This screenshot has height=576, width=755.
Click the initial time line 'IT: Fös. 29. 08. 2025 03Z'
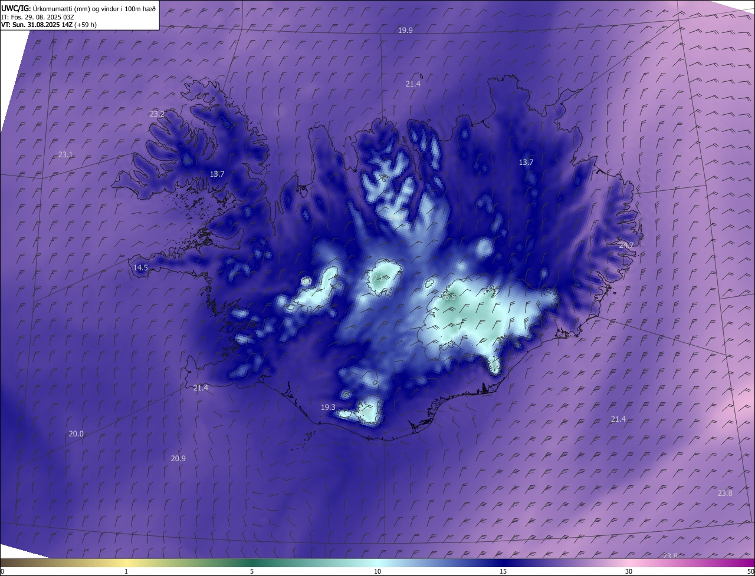(x=37, y=17)
